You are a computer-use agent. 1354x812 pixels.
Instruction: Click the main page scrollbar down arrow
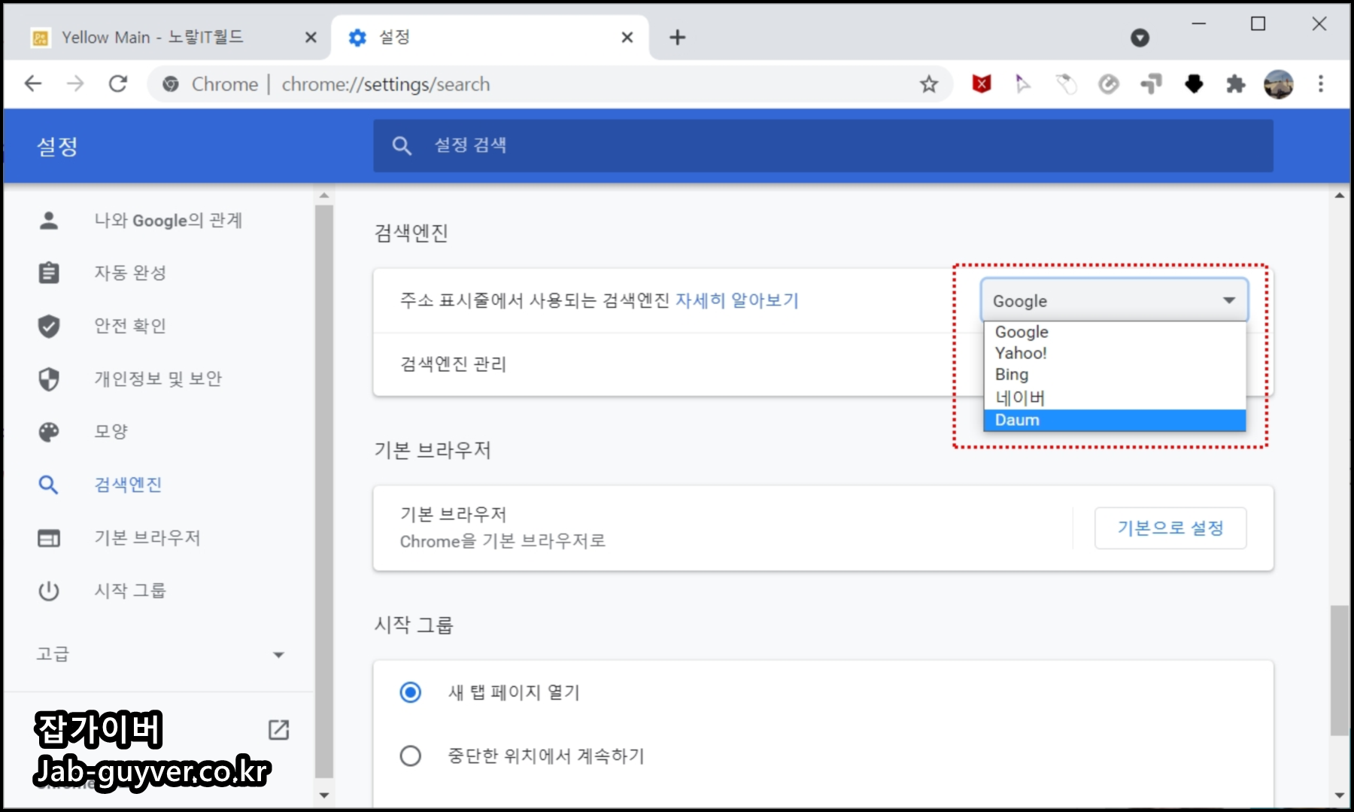pyautogui.click(x=1340, y=795)
